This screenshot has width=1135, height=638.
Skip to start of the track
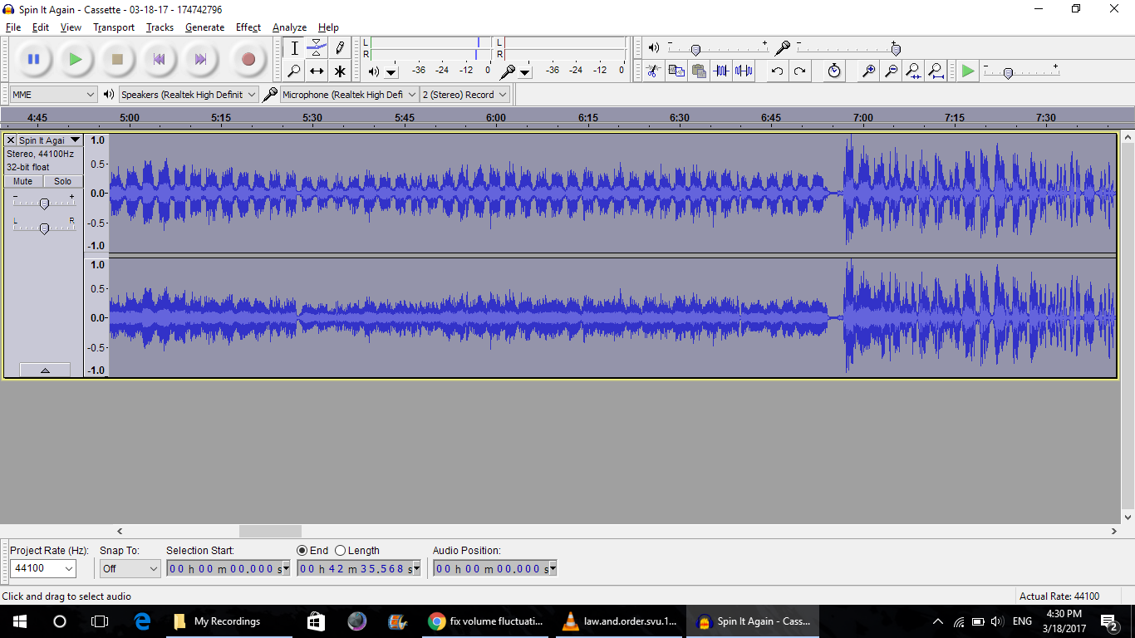[x=159, y=59]
